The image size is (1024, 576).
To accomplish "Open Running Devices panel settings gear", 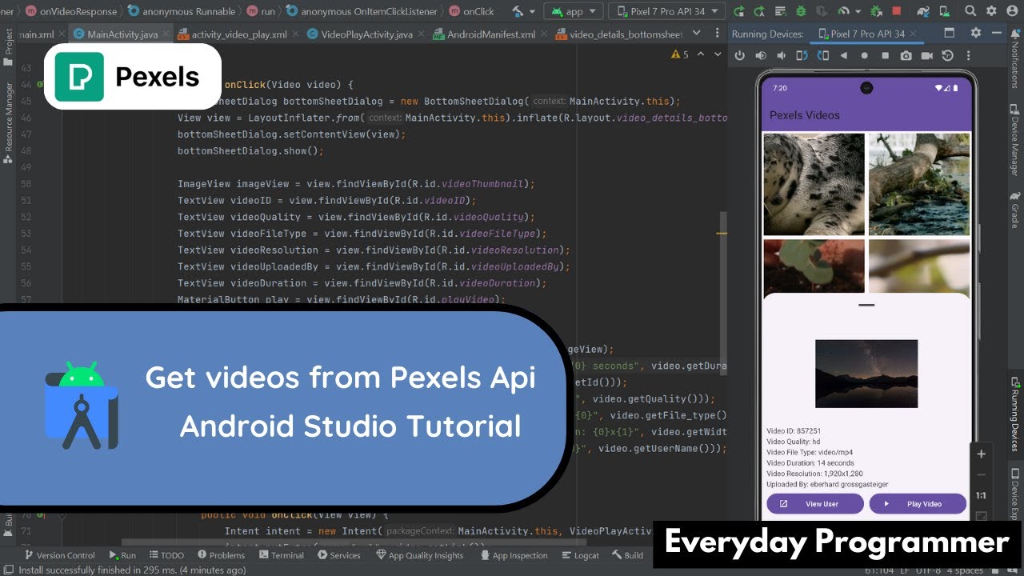I will [975, 33].
